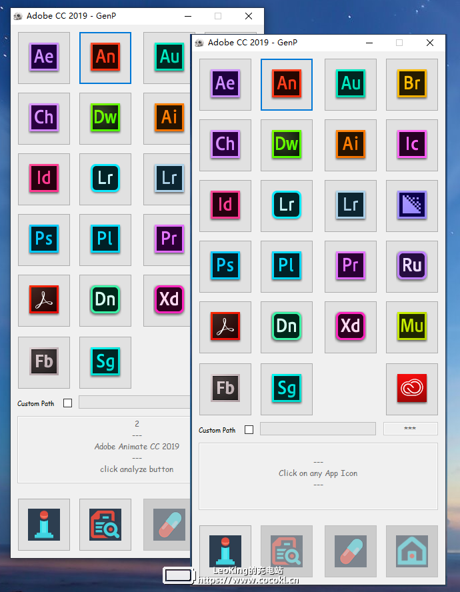
Task: Enable Custom Path checkbox in back window
Action: tap(67, 403)
